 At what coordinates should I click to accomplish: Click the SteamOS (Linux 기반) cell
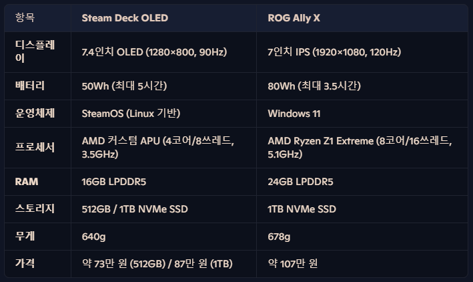[131, 114]
